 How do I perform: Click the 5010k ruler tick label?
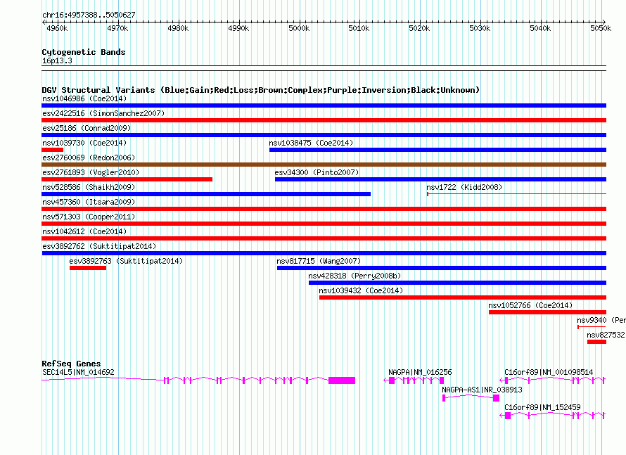point(359,28)
